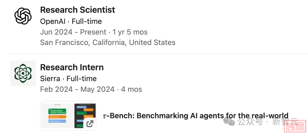This screenshot has width=308, height=134.
Task: Click the Sierra company logo
Action: (23, 73)
